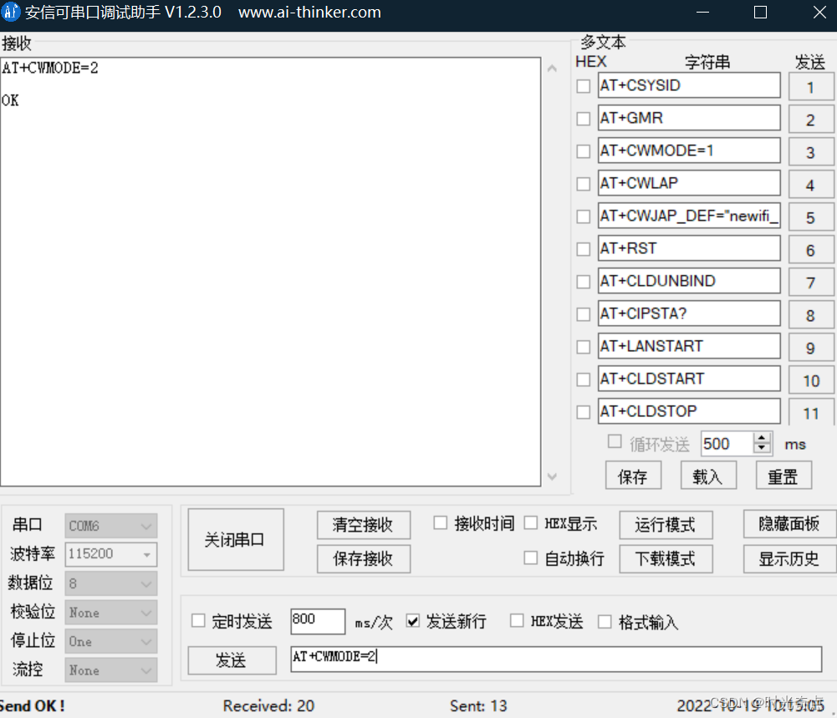Open the 校验位 parity dropdown
This screenshot has height=718, width=837.
coord(111,613)
